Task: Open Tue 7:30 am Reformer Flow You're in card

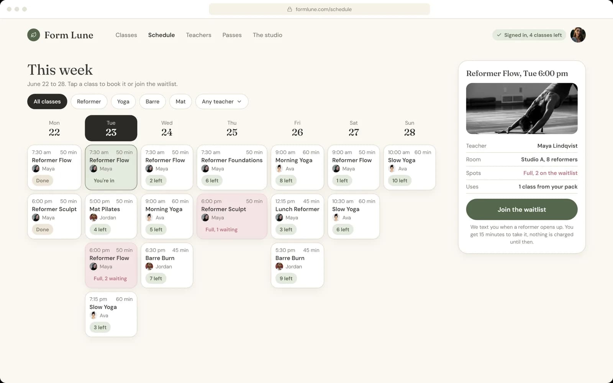Action: 111,167
